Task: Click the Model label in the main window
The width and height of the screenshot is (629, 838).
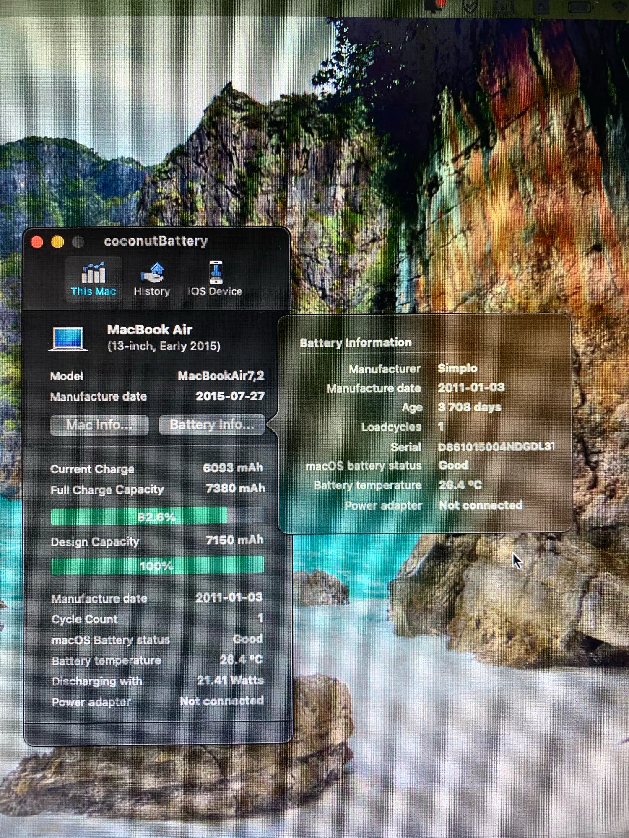Action: [x=67, y=376]
